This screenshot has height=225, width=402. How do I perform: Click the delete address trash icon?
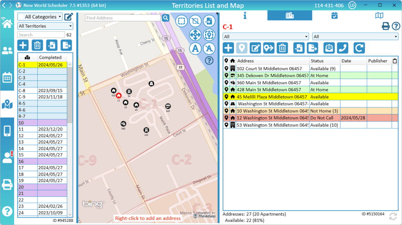[x=282, y=48]
